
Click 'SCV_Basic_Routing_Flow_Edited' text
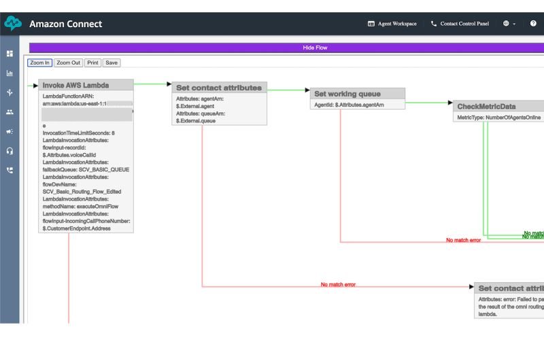point(82,192)
